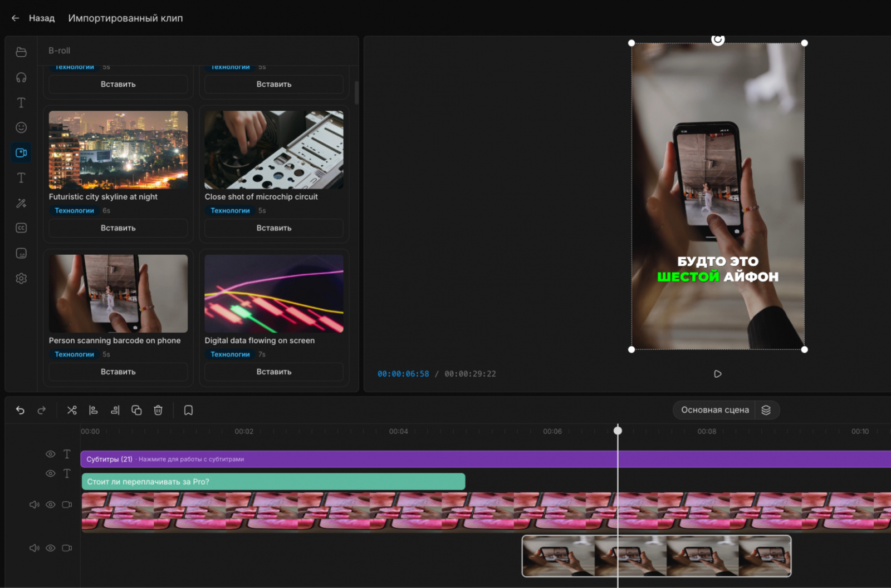Open the magic wand effects panel

coord(21,203)
